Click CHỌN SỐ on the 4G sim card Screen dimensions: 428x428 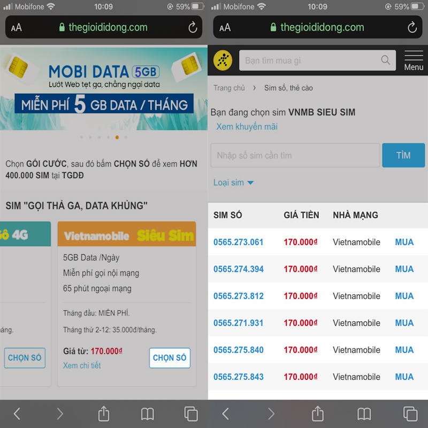(x=25, y=357)
